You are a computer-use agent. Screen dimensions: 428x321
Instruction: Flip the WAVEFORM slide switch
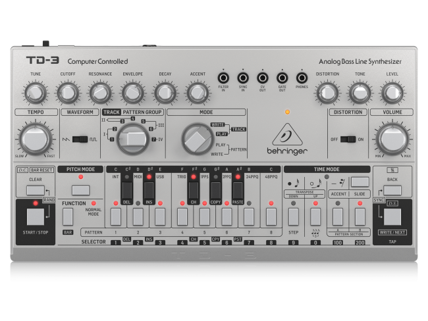[x=80, y=139]
